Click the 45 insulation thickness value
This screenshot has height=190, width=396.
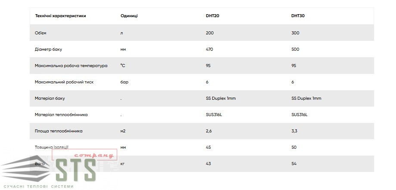208,147
